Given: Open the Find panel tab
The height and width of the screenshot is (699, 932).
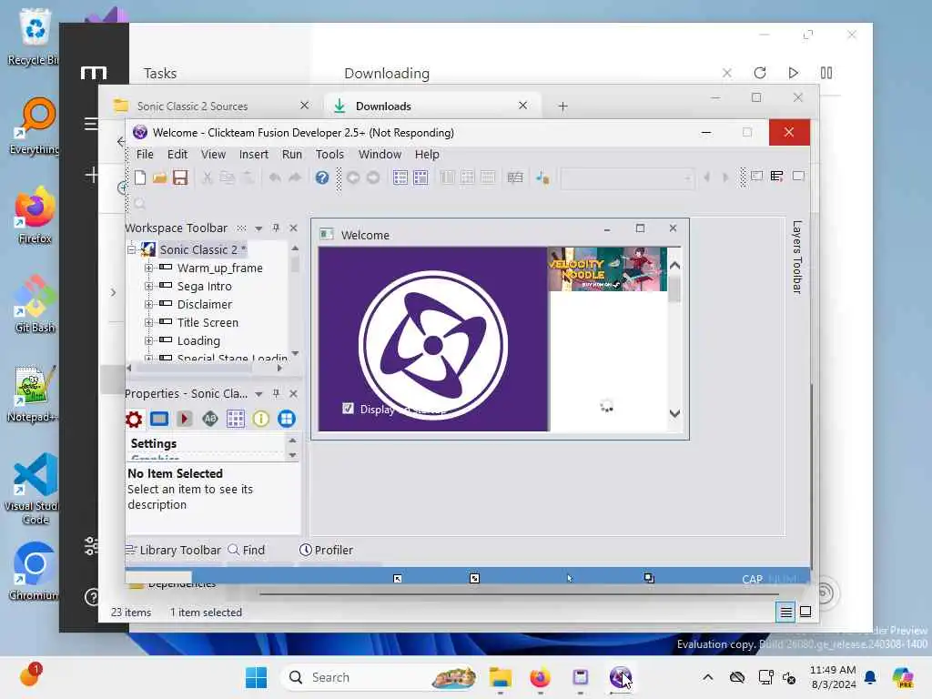Looking at the screenshot, I should click(x=247, y=550).
